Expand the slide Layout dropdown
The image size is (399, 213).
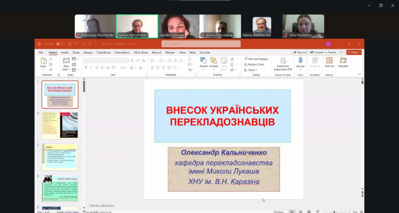(x=75, y=59)
